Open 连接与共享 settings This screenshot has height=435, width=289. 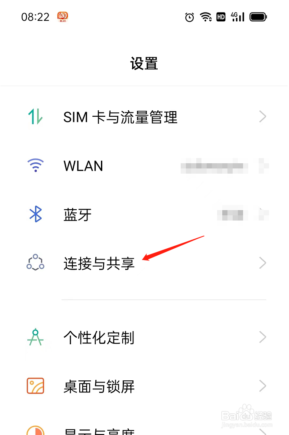(145, 263)
